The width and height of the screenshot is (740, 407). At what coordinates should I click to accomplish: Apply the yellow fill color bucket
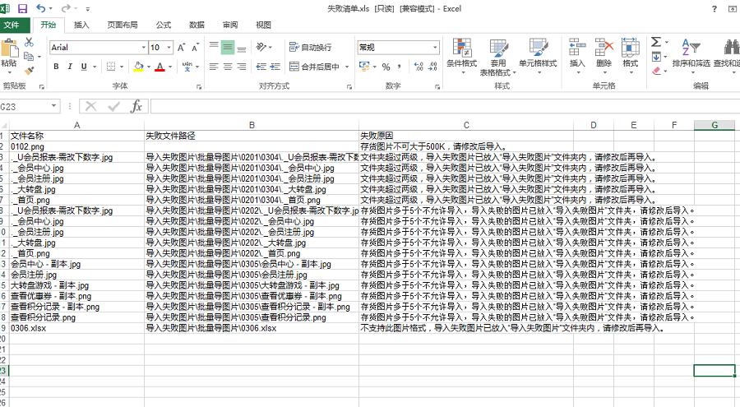[x=138, y=67]
